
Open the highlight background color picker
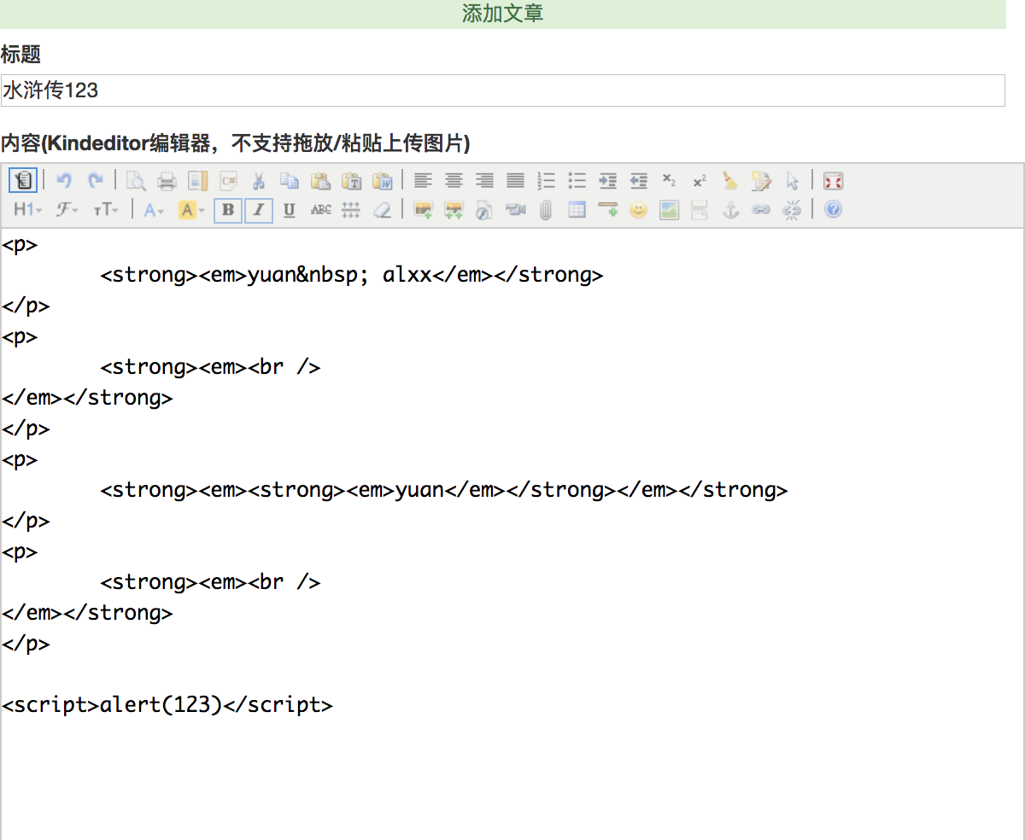tap(190, 209)
